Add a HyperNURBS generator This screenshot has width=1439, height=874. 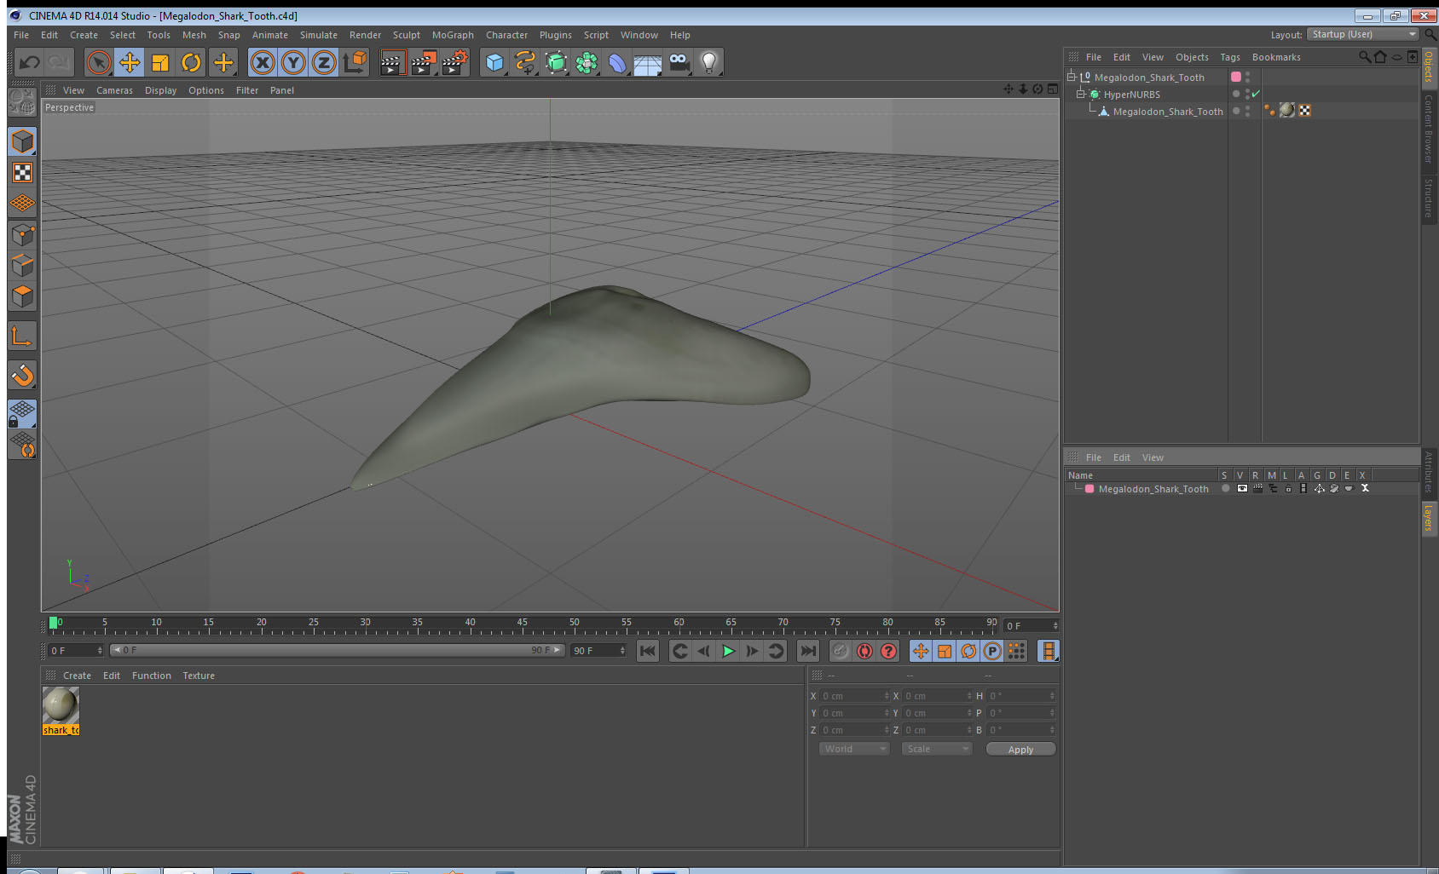(x=556, y=62)
